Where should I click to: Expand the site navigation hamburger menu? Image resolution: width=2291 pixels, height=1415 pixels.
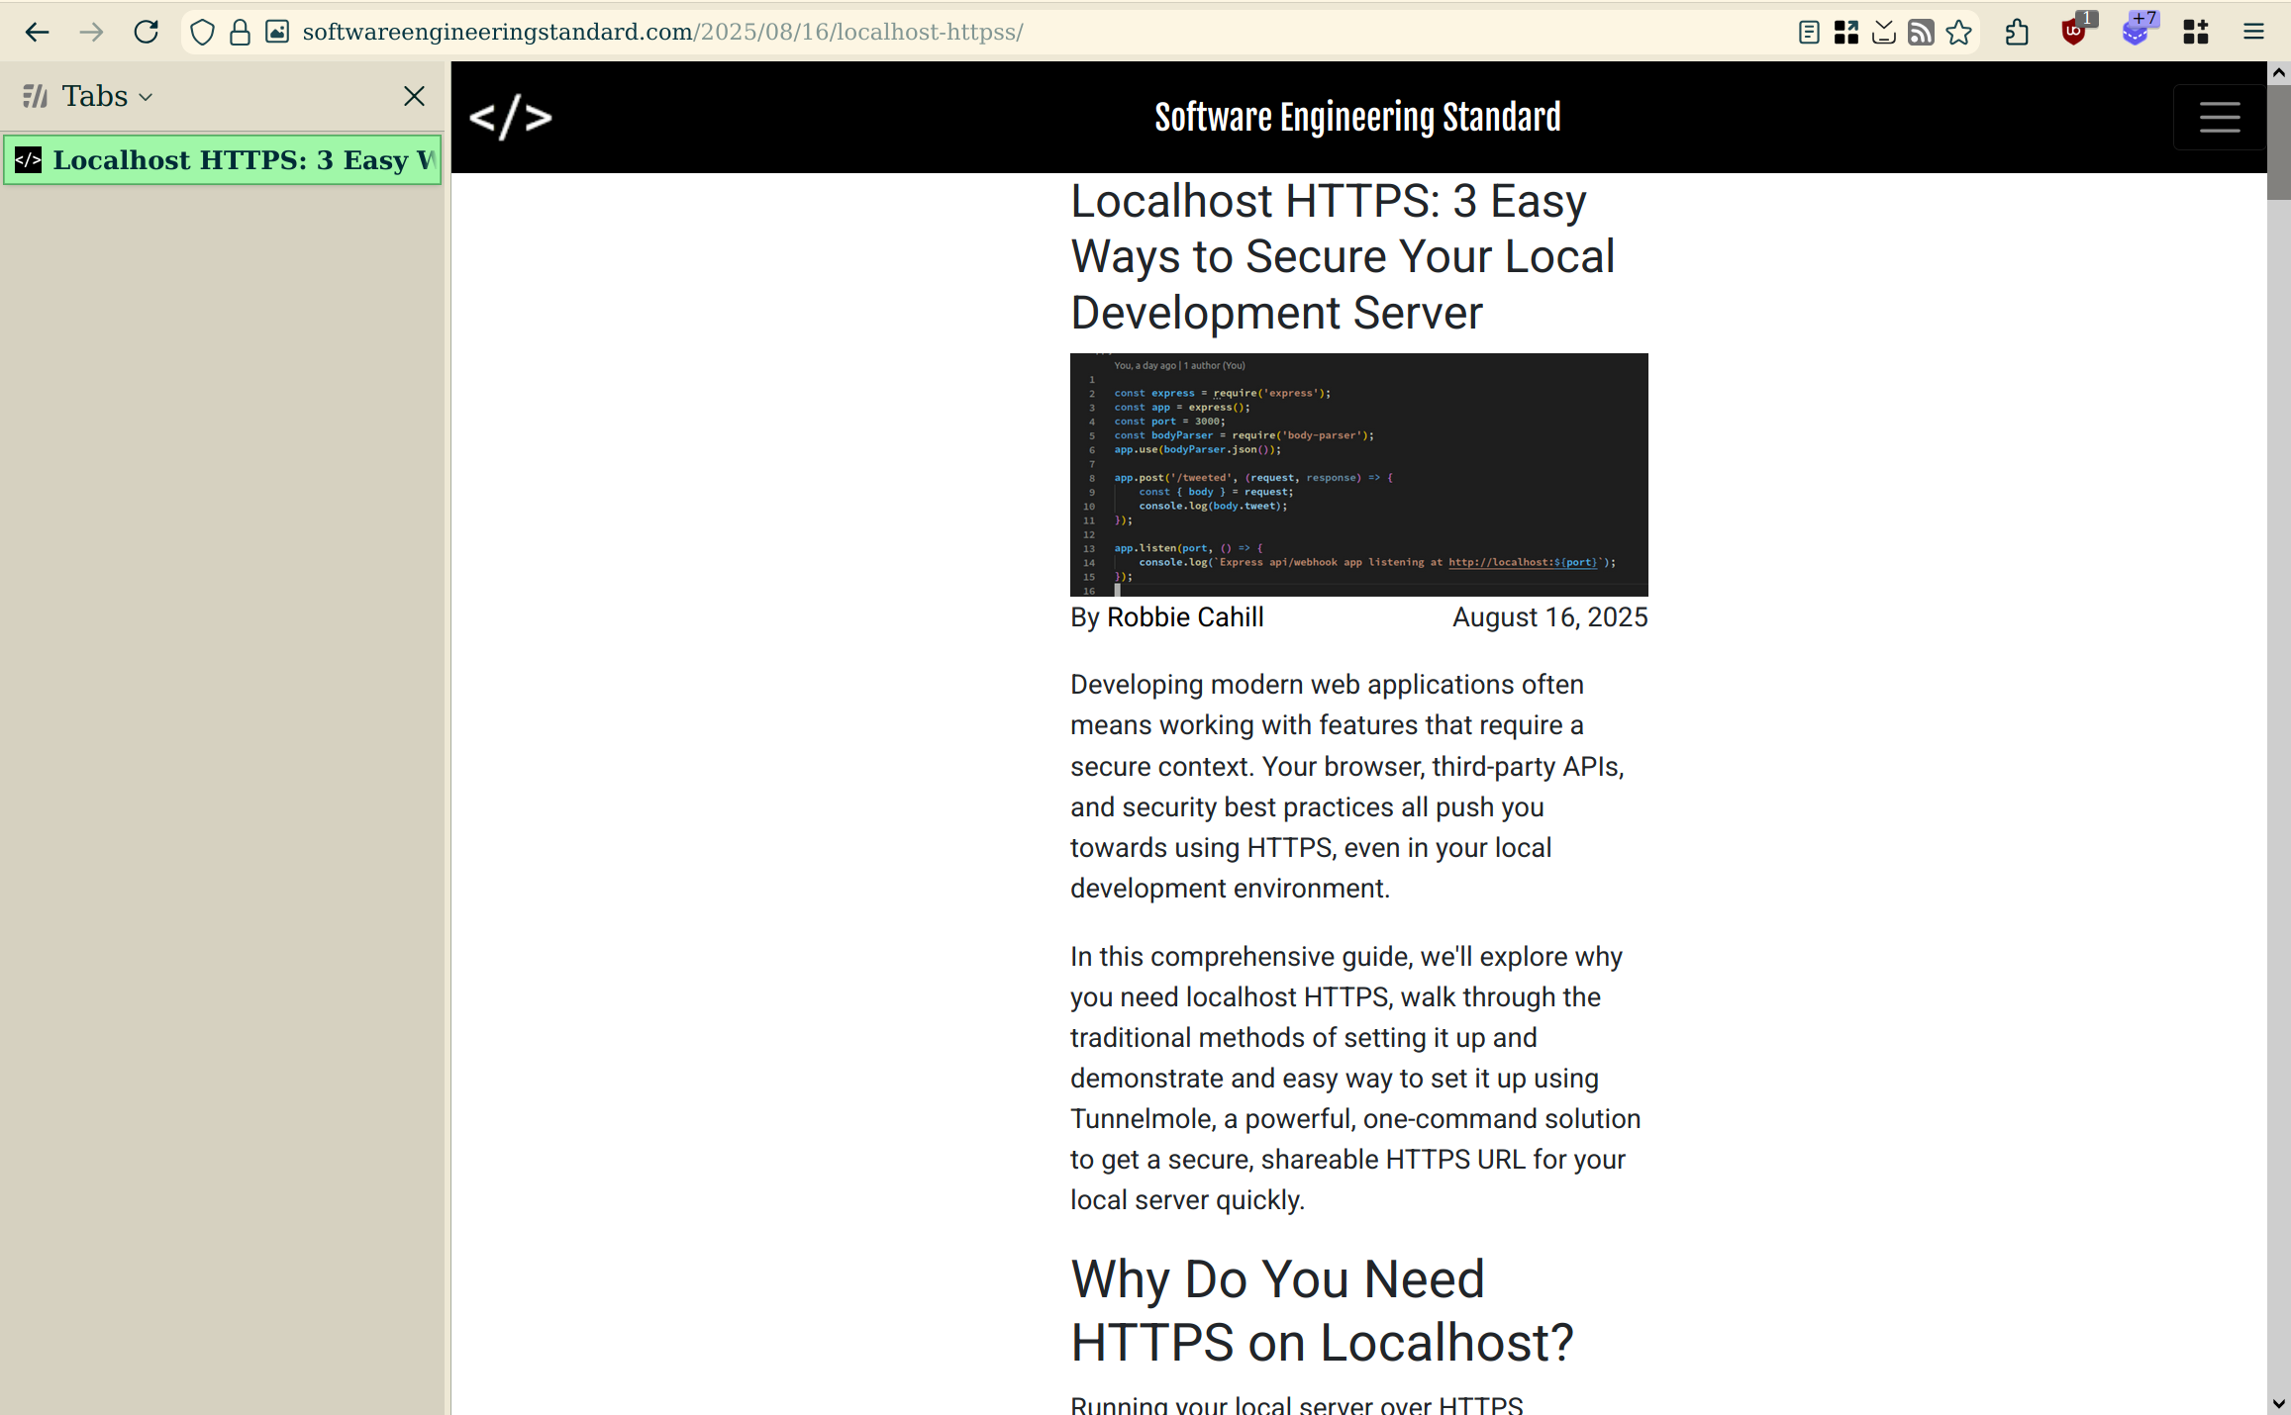2219,118
